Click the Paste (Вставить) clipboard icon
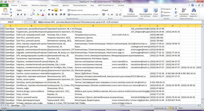 (x=5, y=10)
